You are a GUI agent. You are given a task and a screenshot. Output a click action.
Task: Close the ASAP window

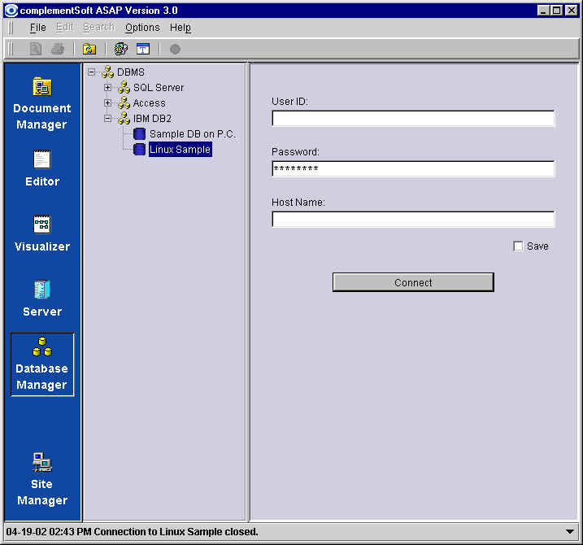point(571,10)
